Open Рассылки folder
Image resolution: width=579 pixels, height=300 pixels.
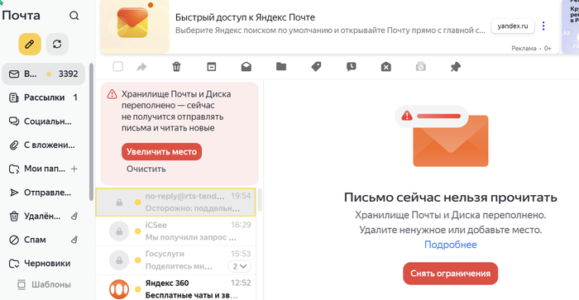44,98
